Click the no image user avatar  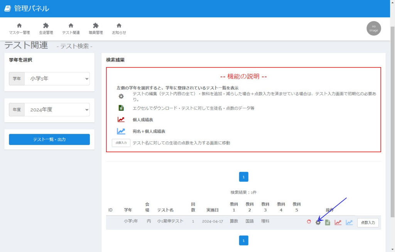pyautogui.click(x=373, y=29)
